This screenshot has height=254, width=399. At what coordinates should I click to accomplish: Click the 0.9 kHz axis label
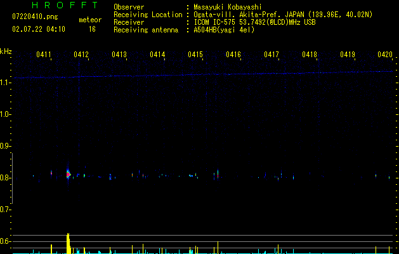pyautogui.click(x=4, y=146)
